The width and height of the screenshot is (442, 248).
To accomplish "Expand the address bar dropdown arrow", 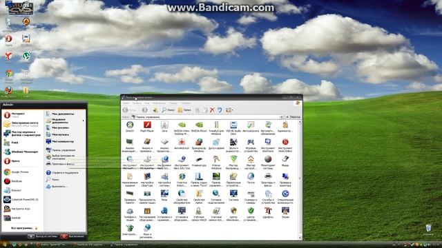I will (281, 117).
